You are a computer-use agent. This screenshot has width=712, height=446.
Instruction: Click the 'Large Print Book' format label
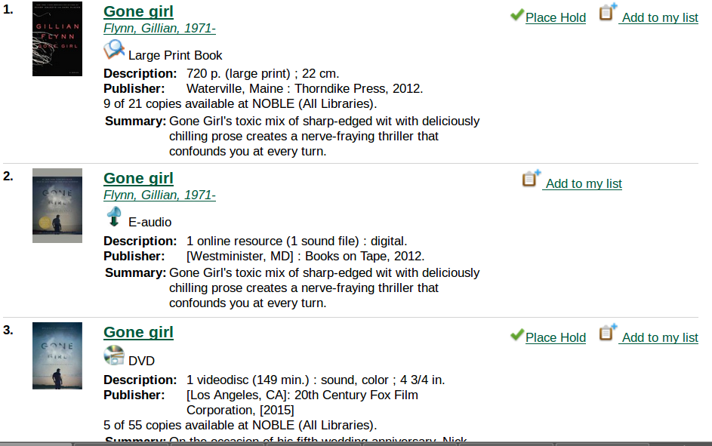175,55
